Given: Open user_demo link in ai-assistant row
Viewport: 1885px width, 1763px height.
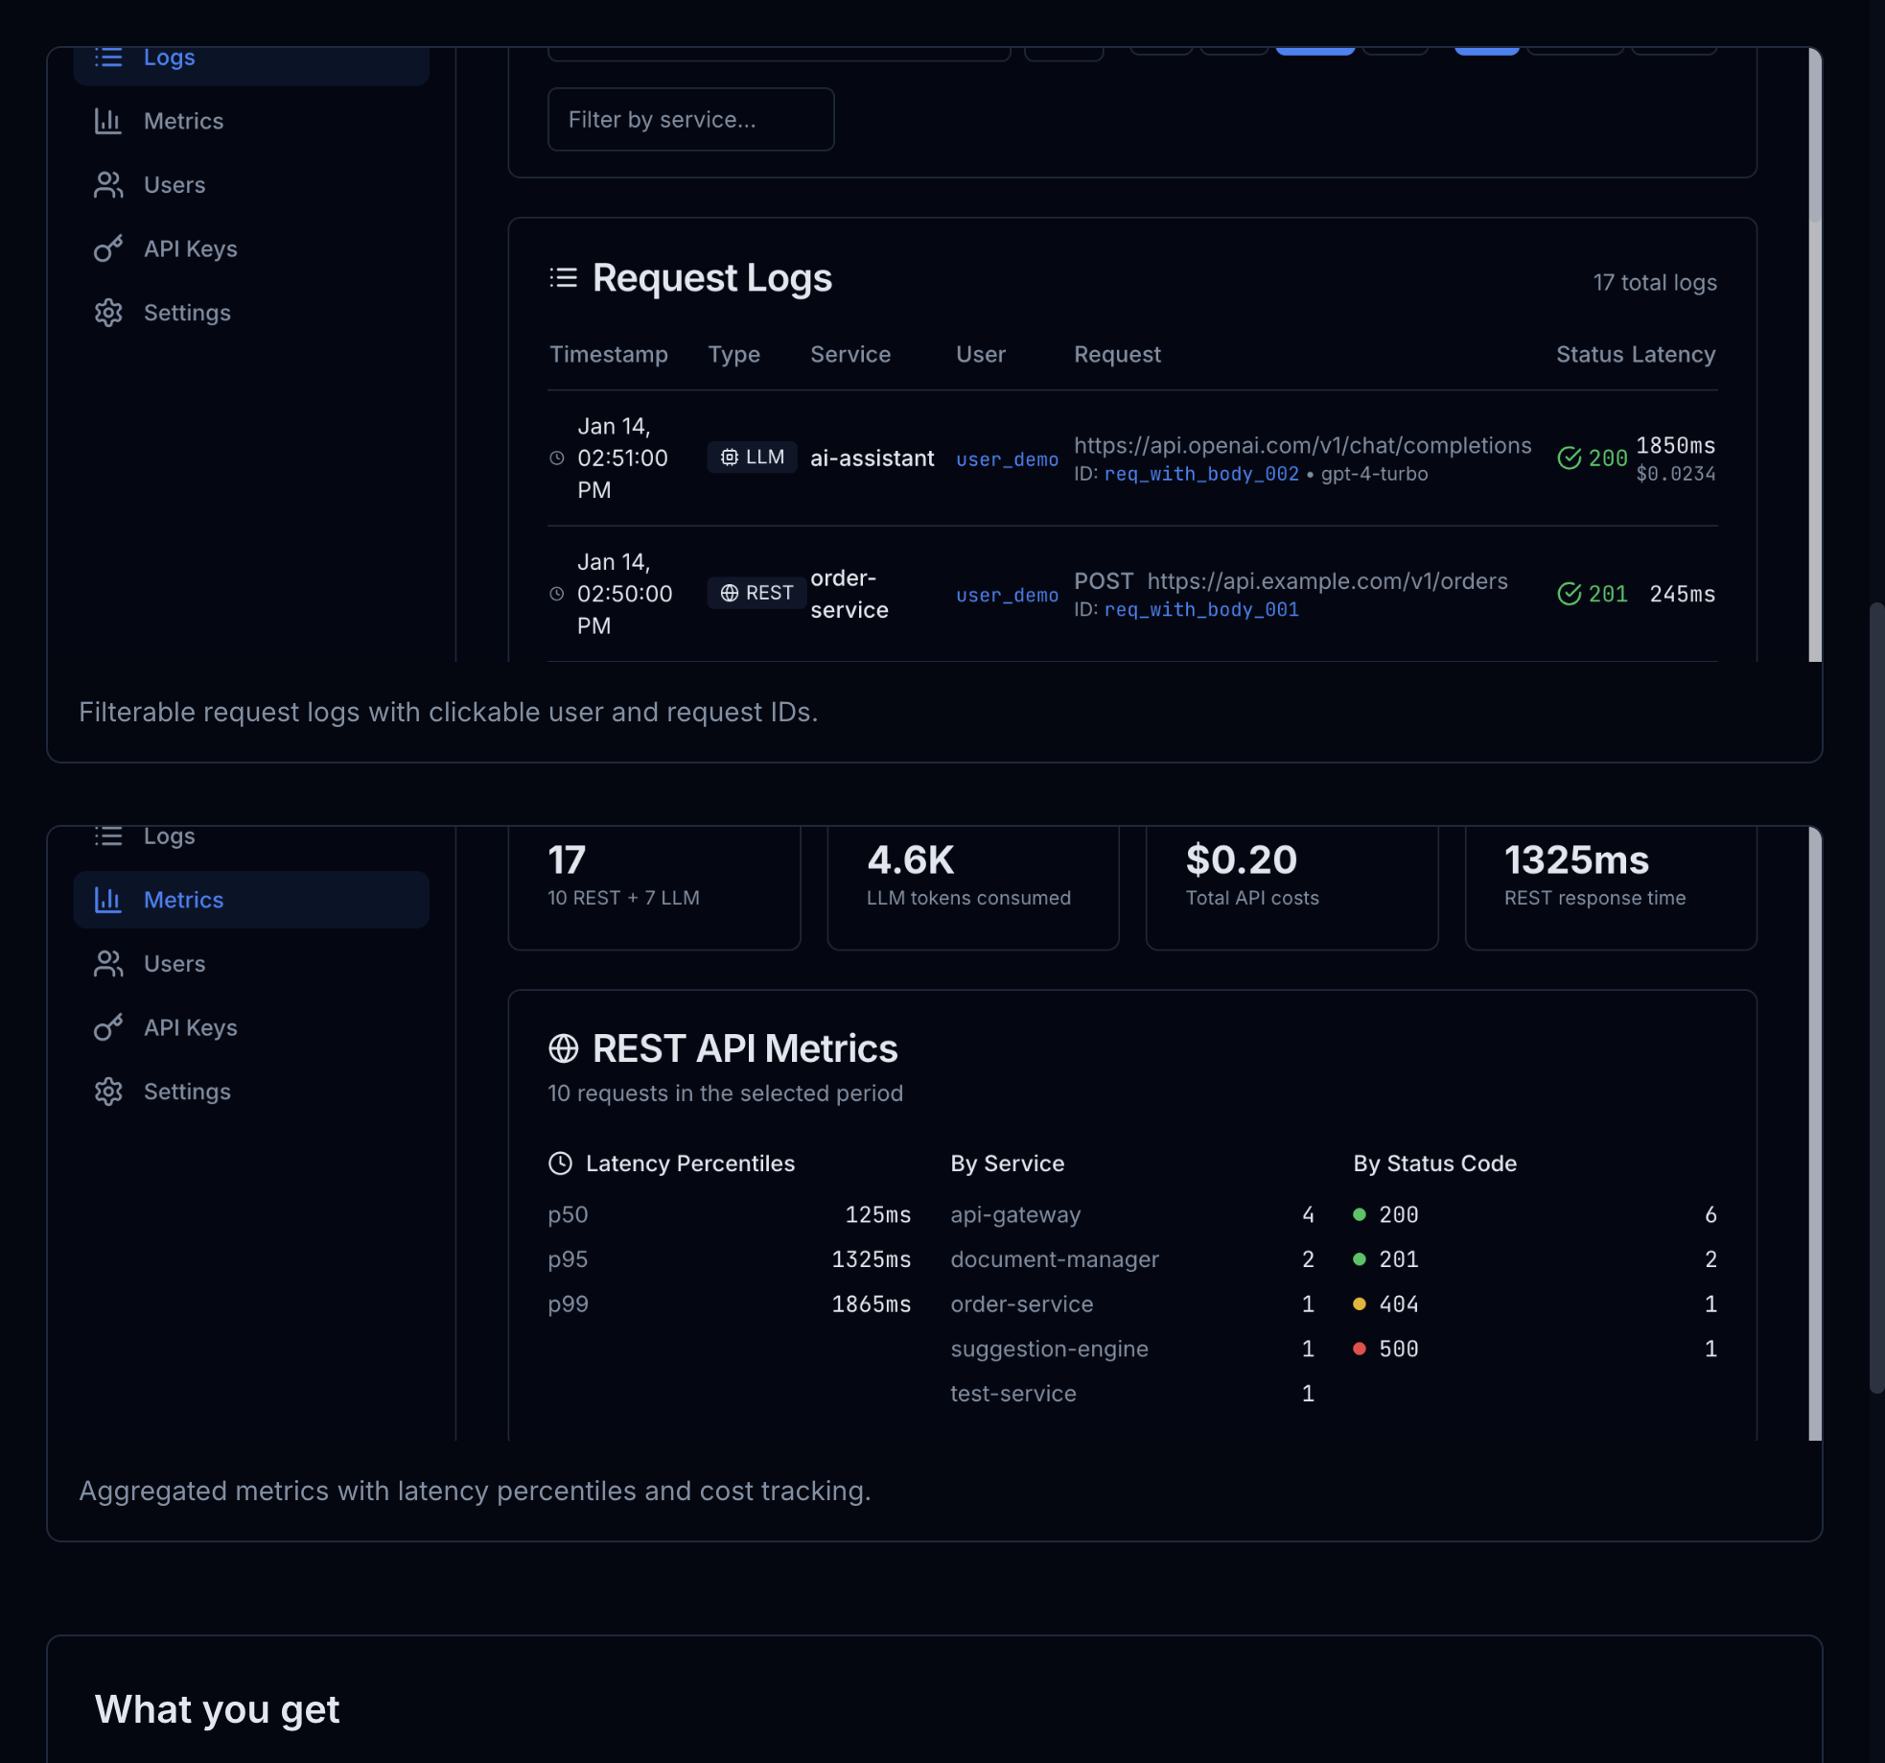Looking at the screenshot, I should 1007,459.
